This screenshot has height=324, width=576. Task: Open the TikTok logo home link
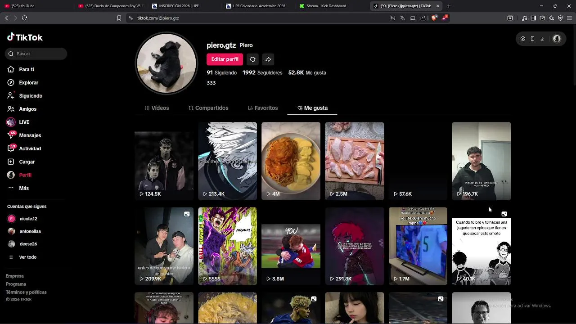click(x=25, y=37)
